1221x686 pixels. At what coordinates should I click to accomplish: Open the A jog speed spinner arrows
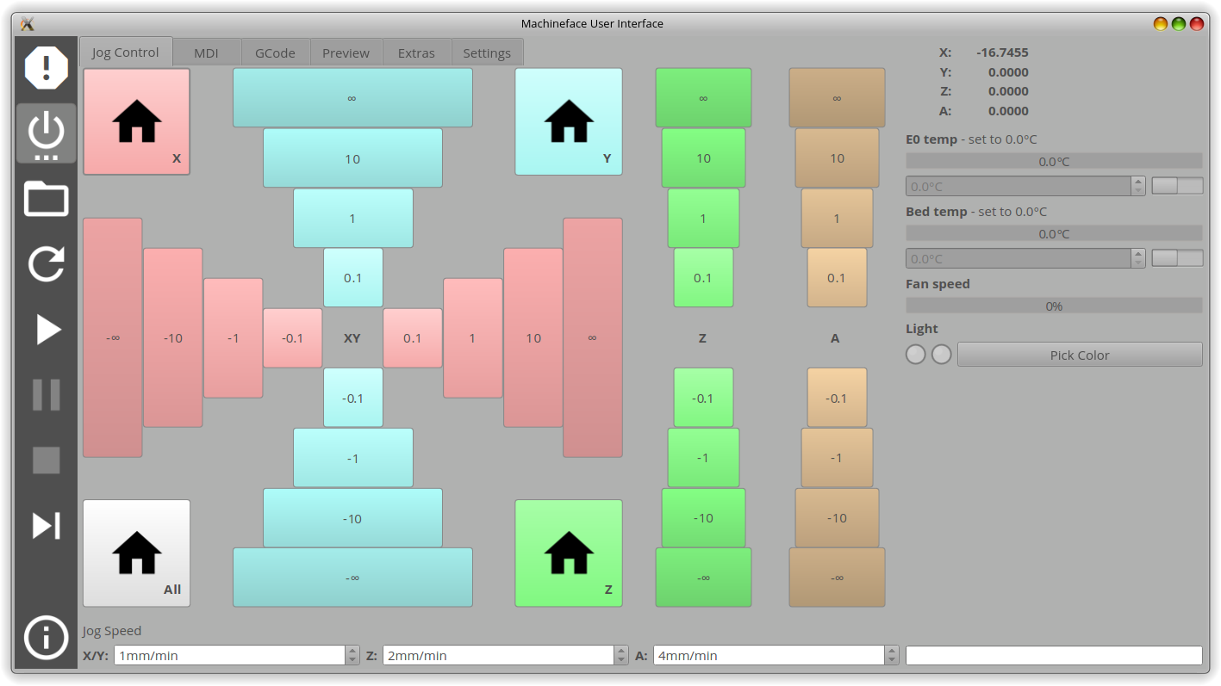click(892, 656)
